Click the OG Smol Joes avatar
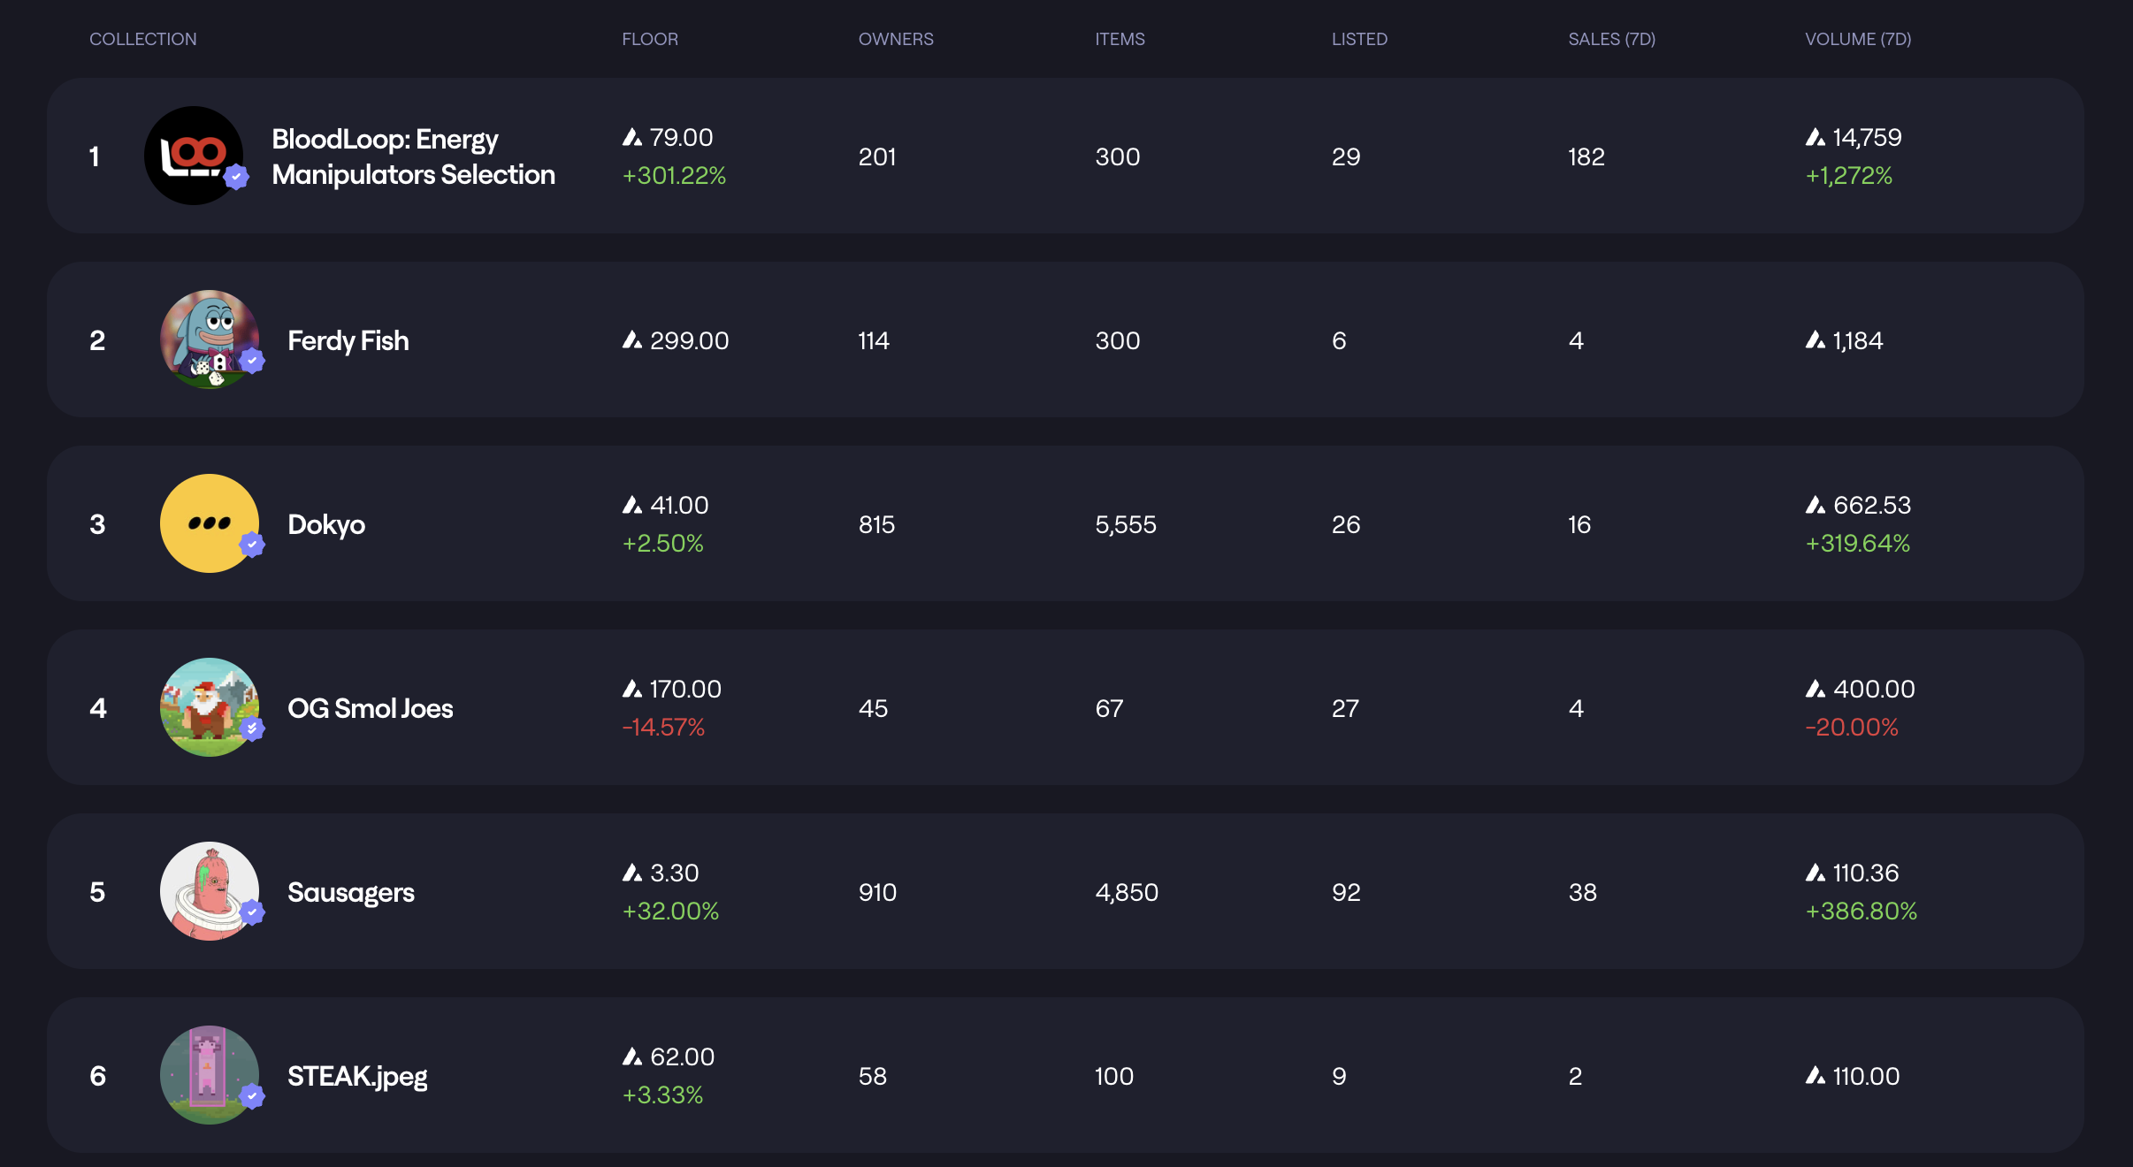2133x1167 pixels. point(209,707)
